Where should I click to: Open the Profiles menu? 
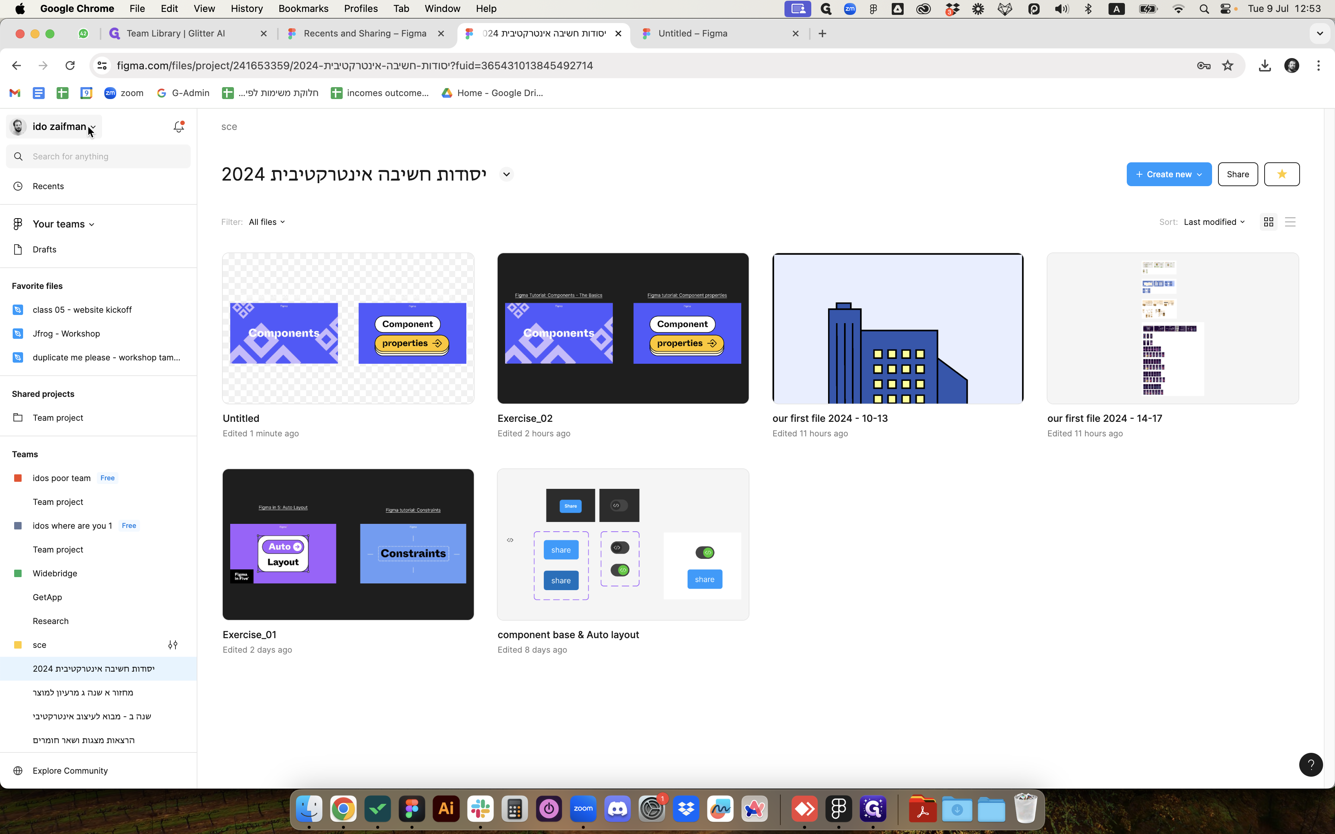pos(360,9)
